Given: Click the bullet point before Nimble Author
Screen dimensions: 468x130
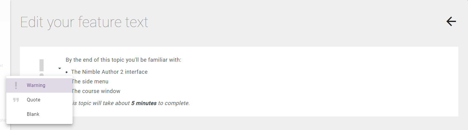Looking at the screenshot, I should (x=67, y=72).
